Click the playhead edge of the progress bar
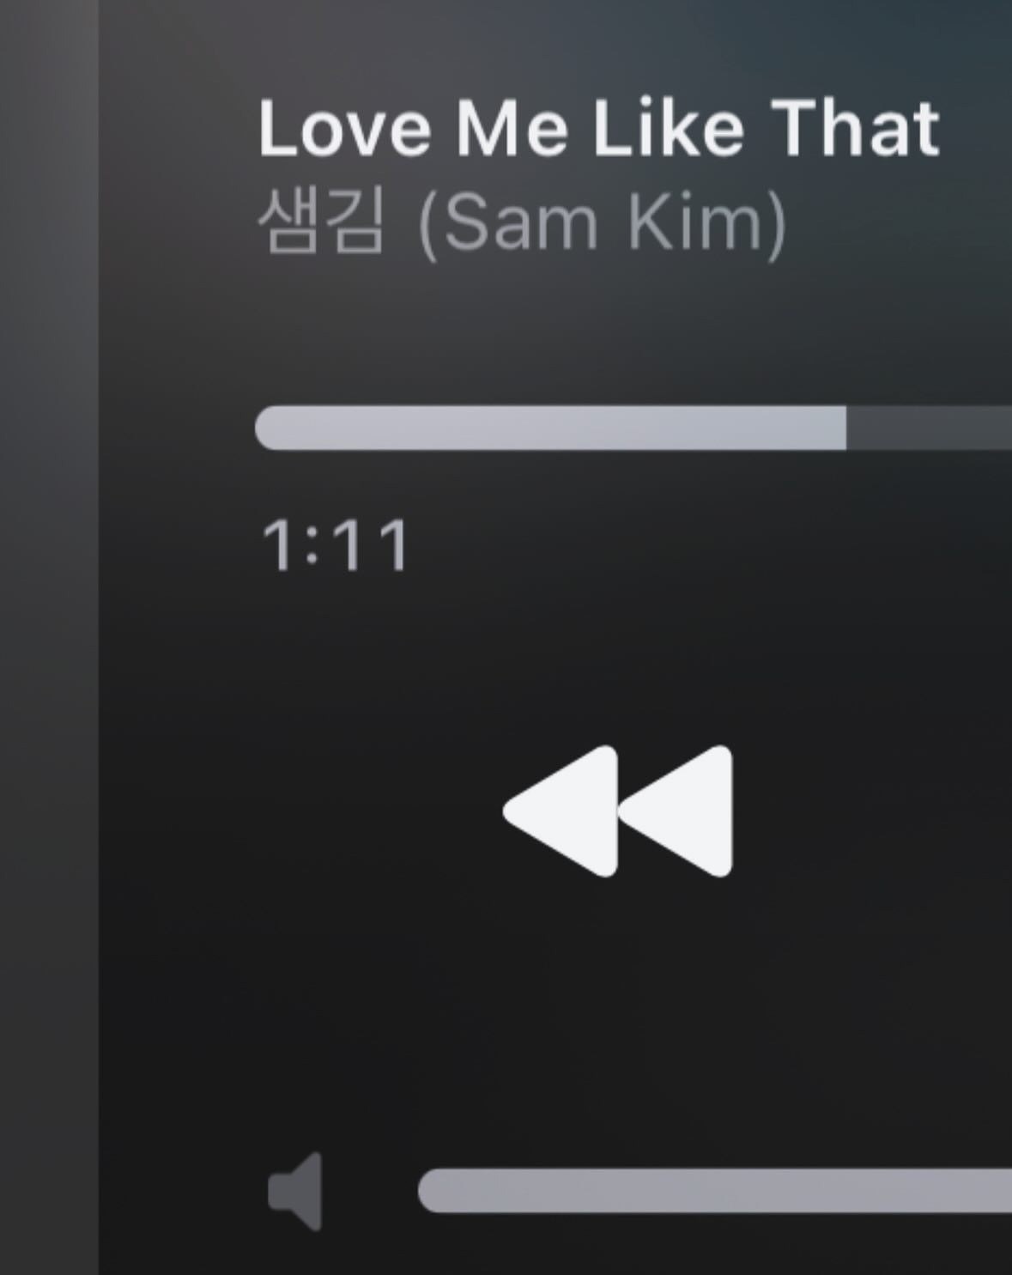The image size is (1012, 1275). click(x=845, y=428)
